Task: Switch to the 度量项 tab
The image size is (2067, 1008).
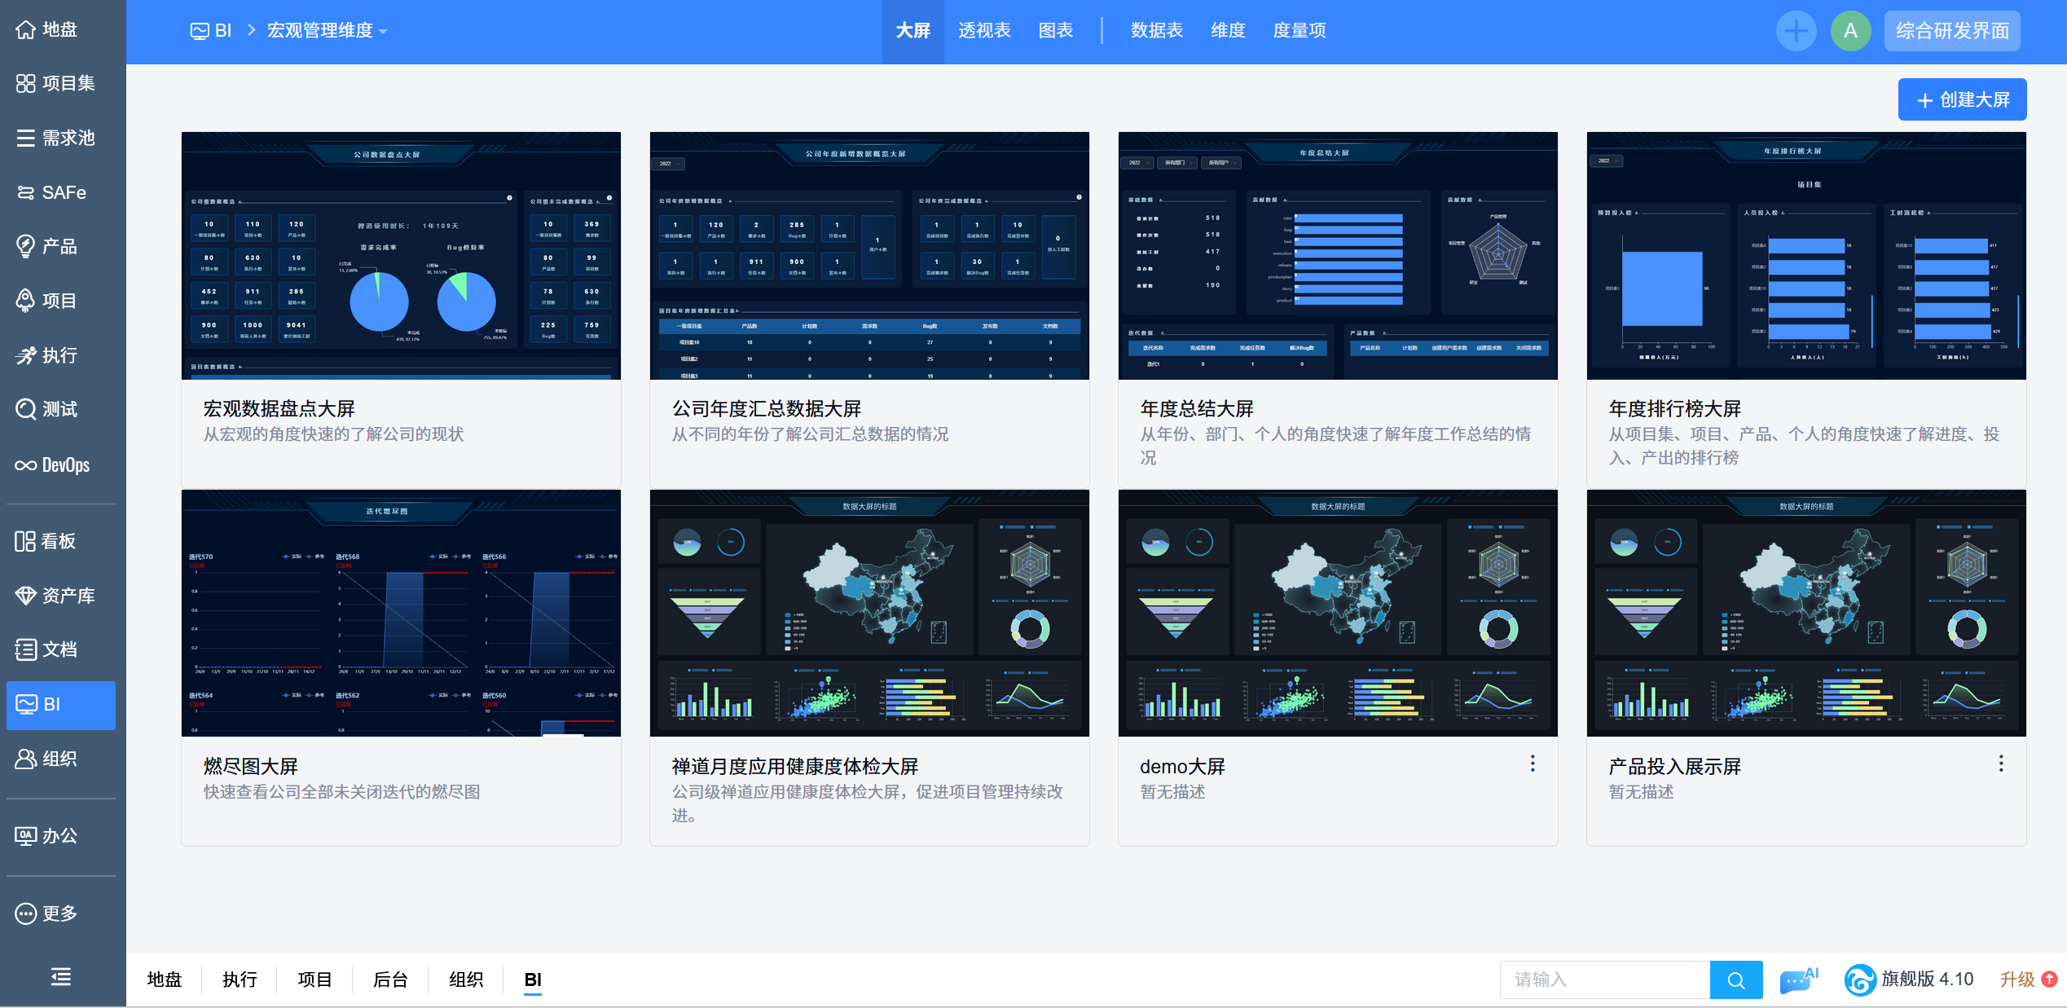Action: tap(1299, 31)
